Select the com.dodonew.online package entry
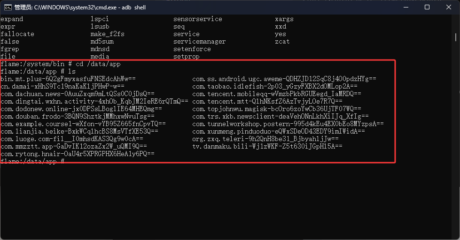 [x=81, y=109]
